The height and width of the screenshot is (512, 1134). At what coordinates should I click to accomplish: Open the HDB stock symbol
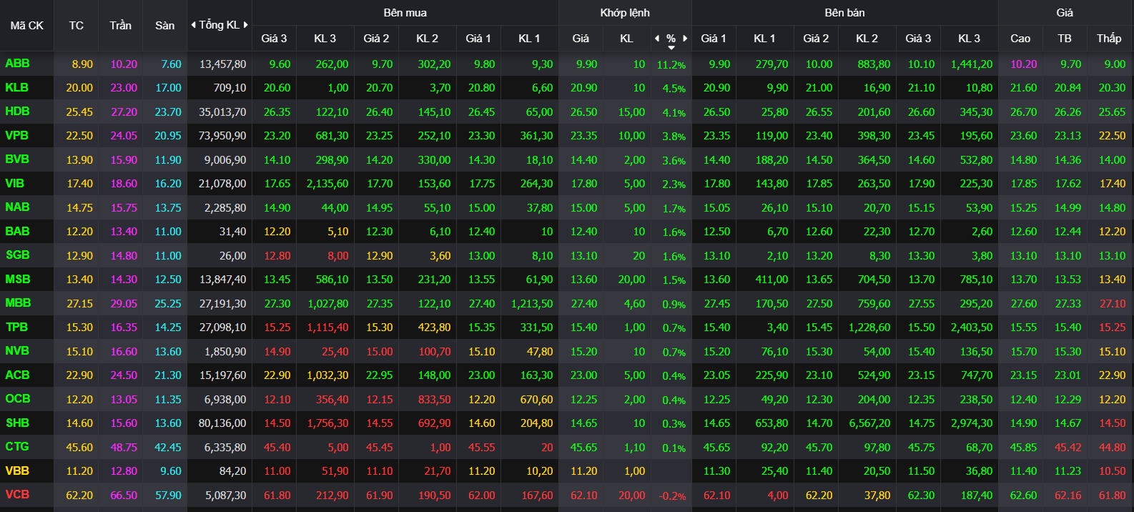tap(17, 112)
